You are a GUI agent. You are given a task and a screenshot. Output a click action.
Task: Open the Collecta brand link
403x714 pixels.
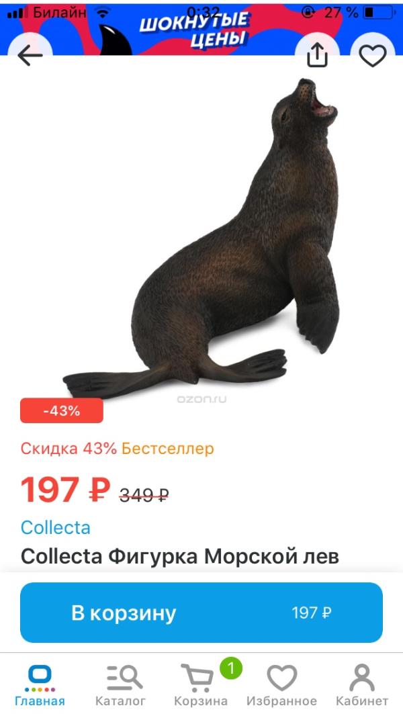(x=56, y=527)
